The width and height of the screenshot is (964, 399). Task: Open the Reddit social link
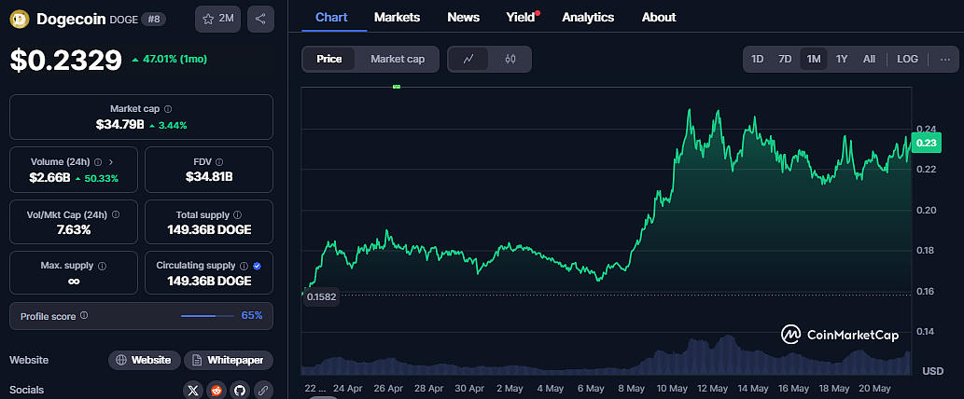pyautogui.click(x=217, y=390)
